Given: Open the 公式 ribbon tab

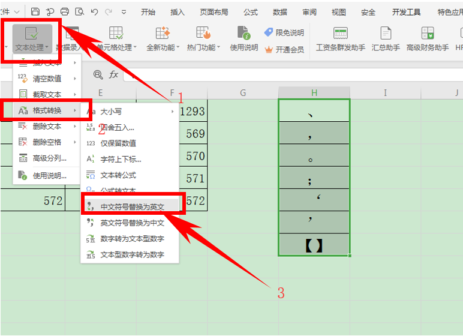Looking at the screenshot, I should [x=251, y=12].
